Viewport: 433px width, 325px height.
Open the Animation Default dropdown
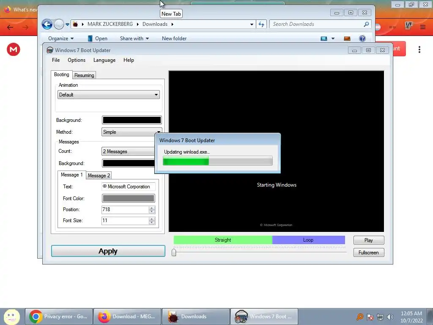click(x=109, y=95)
